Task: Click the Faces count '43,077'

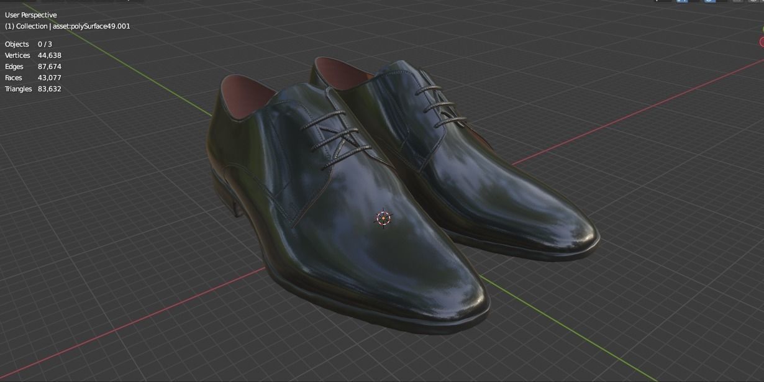Action: tap(50, 78)
